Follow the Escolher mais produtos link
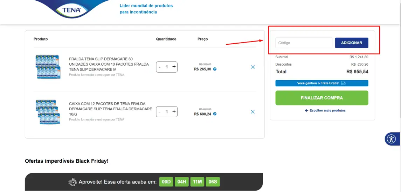 (x=325, y=110)
